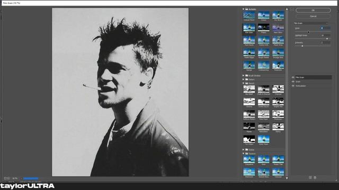The height and width of the screenshot is (190, 339).
Task: Pick the Texturizer filter thumbnail
Action: pos(278,173)
